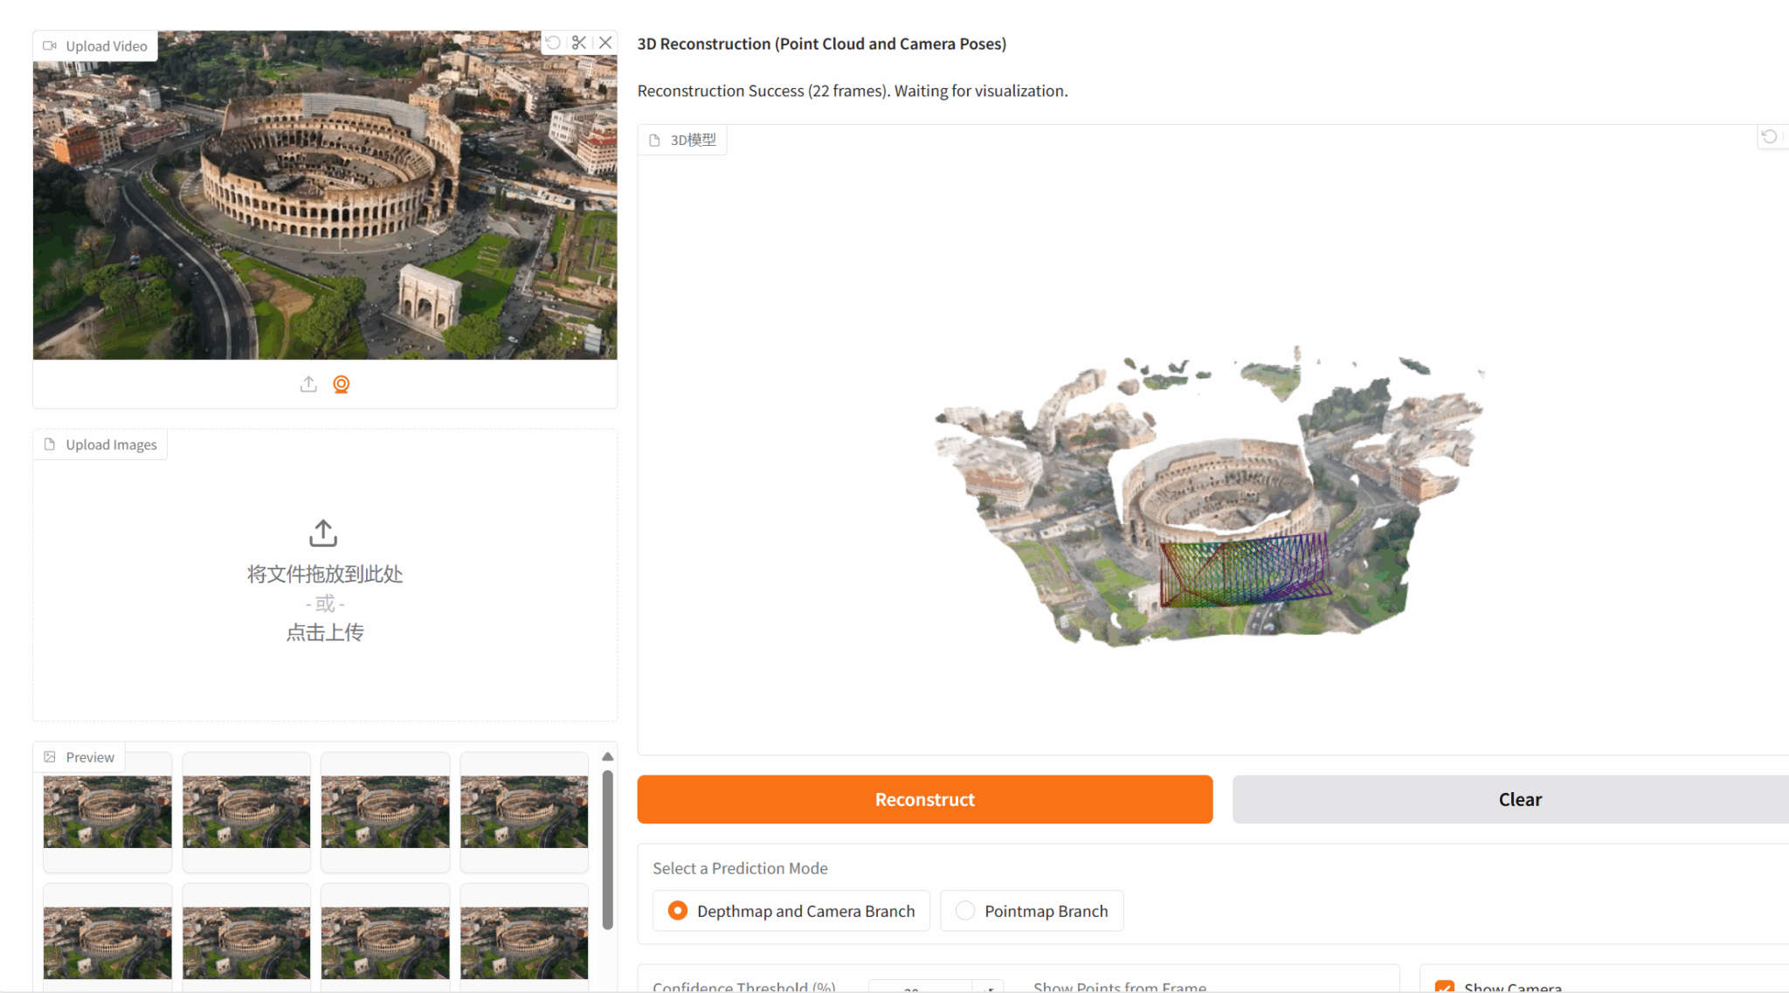Reset the 3D model view icon
The height and width of the screenshot is (993, 1789).
1769,137
